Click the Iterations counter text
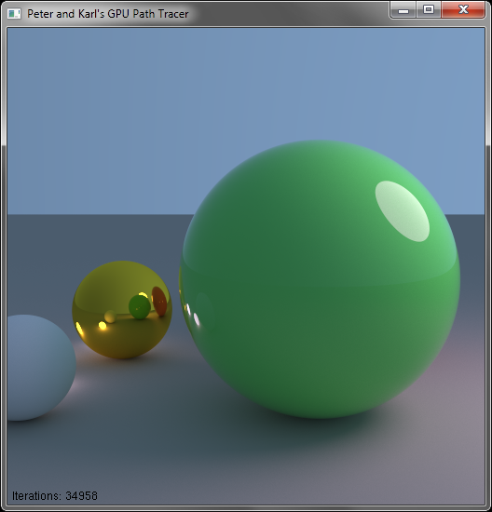The height and width of the screenshot is (512, 492). (55, 495)
